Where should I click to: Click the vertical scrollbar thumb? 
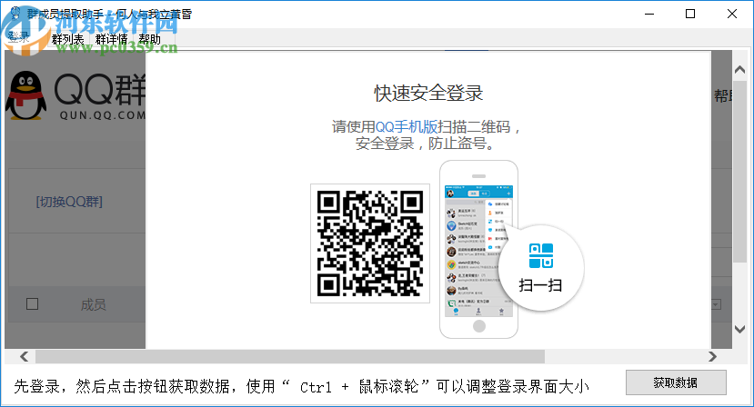[740, 172]
